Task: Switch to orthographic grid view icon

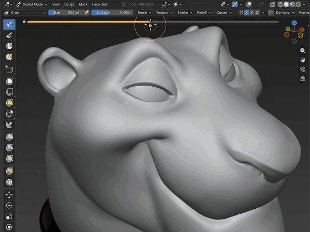Action: click(x=302, y=78)
